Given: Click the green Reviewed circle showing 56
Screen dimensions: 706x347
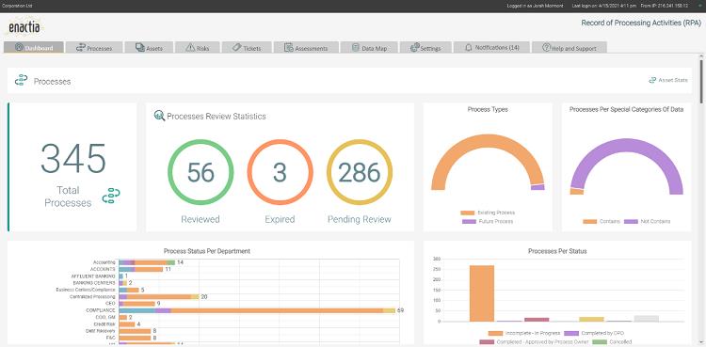Looking at the screenshot, I should [201, 172].
